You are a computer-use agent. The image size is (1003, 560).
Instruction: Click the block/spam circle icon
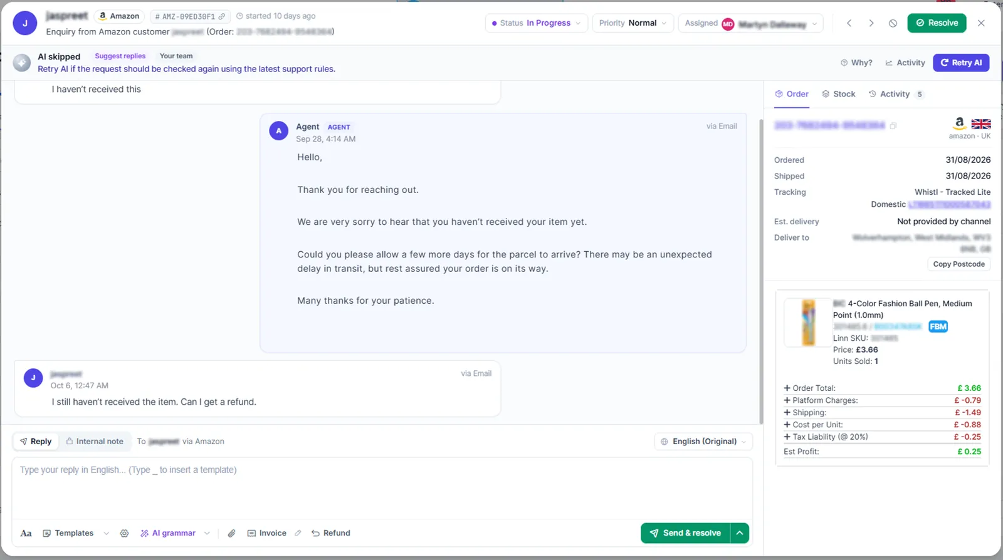[893, 23]
